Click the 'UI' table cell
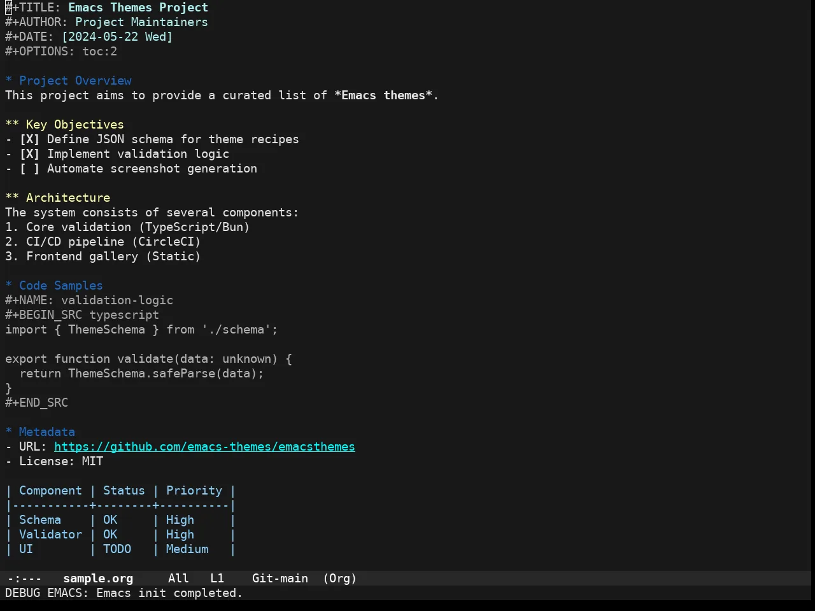Image resolution: width=815 pixels, height=611 pixels. (26, 549)
